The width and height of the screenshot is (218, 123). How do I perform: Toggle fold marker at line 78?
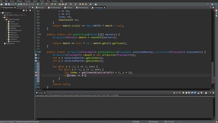click(40, 52)
